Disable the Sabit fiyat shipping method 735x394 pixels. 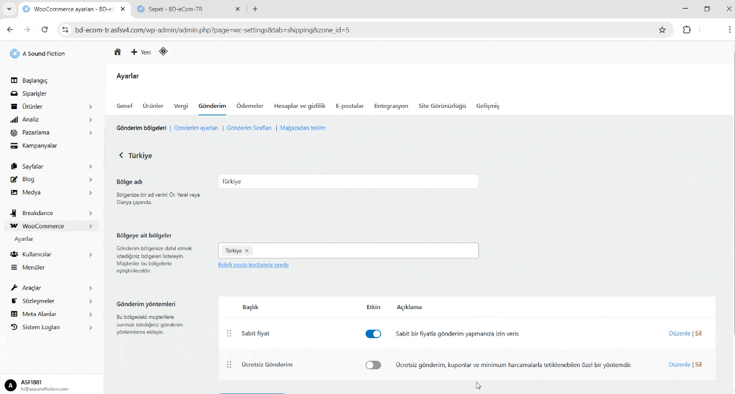pos(373,333)
